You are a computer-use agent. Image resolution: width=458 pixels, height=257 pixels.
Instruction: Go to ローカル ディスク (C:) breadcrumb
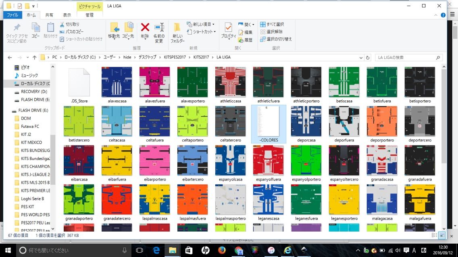point(80,57)
